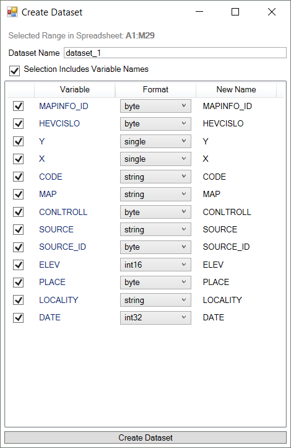Click the Create Dataset app icon
Image resolution: width=291 pixels, height=448 pixels.
pyautogui.click(x=12, y=12)
